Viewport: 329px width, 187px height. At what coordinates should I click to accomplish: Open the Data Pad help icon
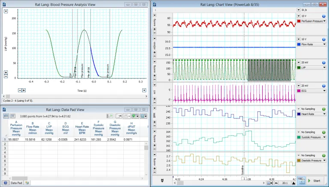[x=5, y=182]
